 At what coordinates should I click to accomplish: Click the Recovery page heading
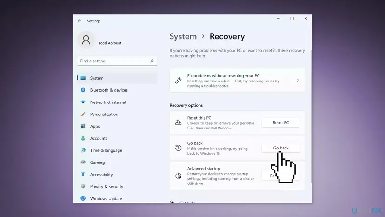click(227, 36)
